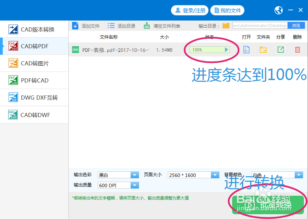This screenshot has height=219, width=308.
Task: Click the share icon for PDF-表格 file
Action: point(280,50)
